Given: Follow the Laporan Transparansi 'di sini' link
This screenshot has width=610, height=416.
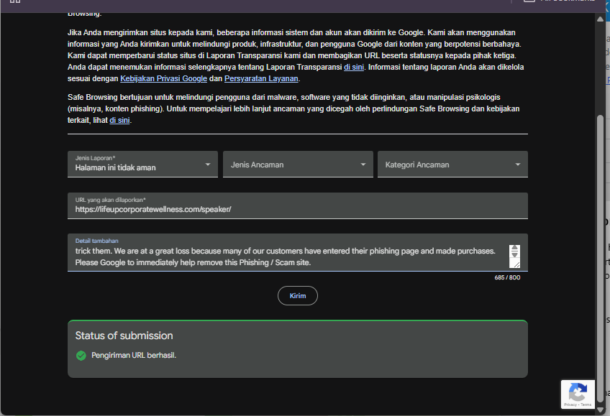Looking at the screenshot, I should pyautogui.click(x=354, y=68).
